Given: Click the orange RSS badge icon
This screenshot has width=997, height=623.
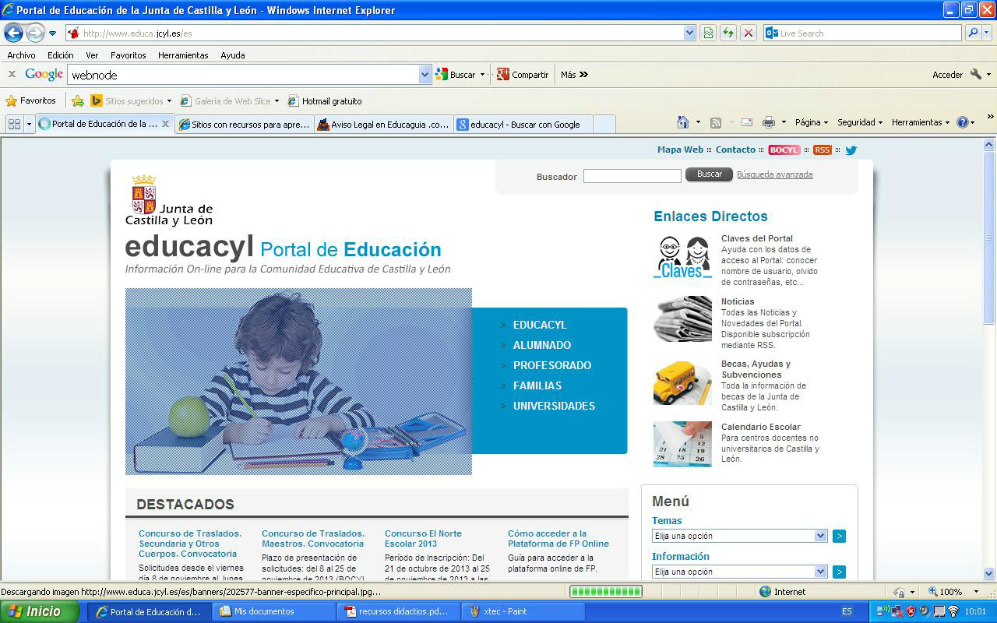Looking at the screenshot, I should pyautogui.click(x=822, y=150).
